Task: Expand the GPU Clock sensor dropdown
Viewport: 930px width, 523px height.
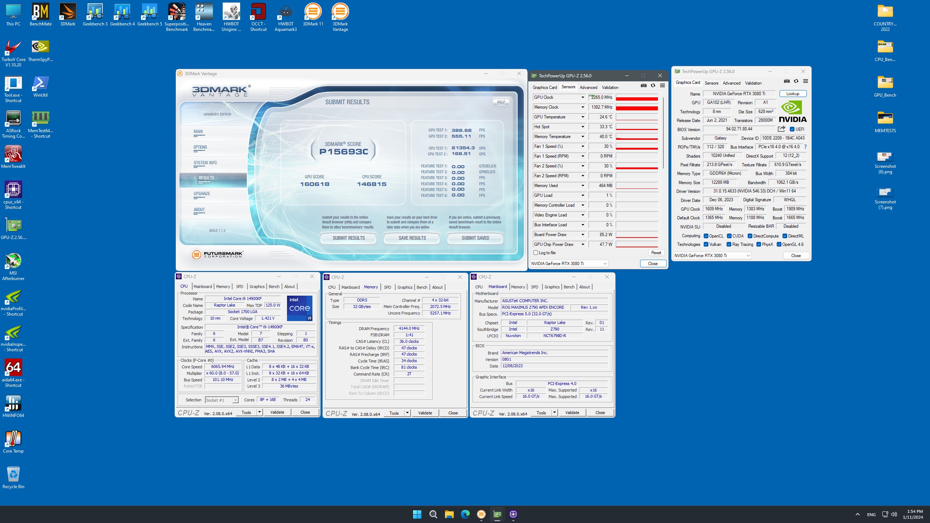Action: pyautogui.click(x=583, y=97)
